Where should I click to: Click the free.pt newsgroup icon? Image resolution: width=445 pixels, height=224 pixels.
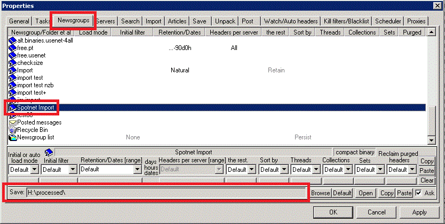[13, 48]
